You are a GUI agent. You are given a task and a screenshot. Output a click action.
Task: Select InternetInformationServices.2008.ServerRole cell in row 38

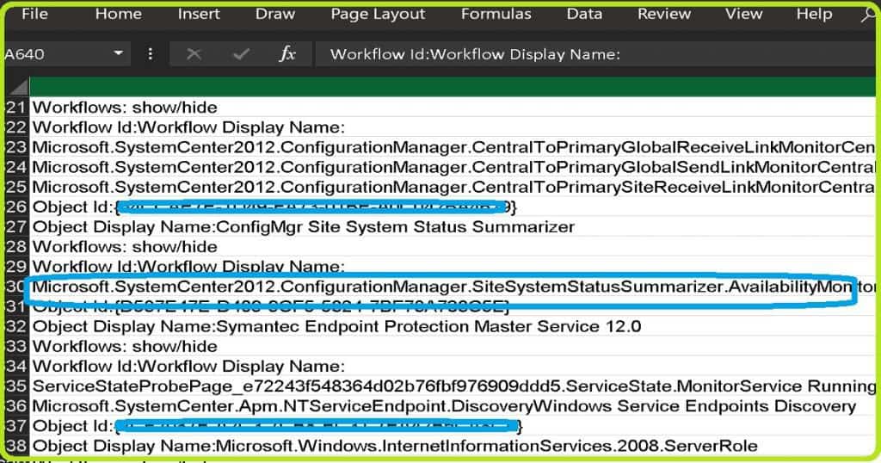tap(453, 446)
